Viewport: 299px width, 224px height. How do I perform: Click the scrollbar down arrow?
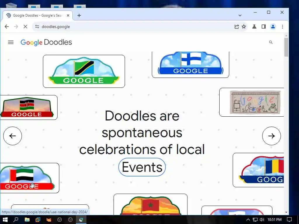pos(286,212)
